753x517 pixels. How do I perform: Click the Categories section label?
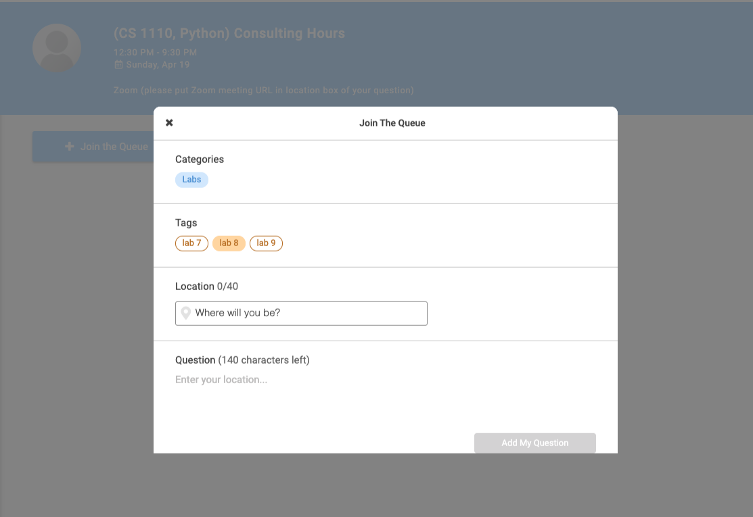pyautogui.click(x=200, y=159)
